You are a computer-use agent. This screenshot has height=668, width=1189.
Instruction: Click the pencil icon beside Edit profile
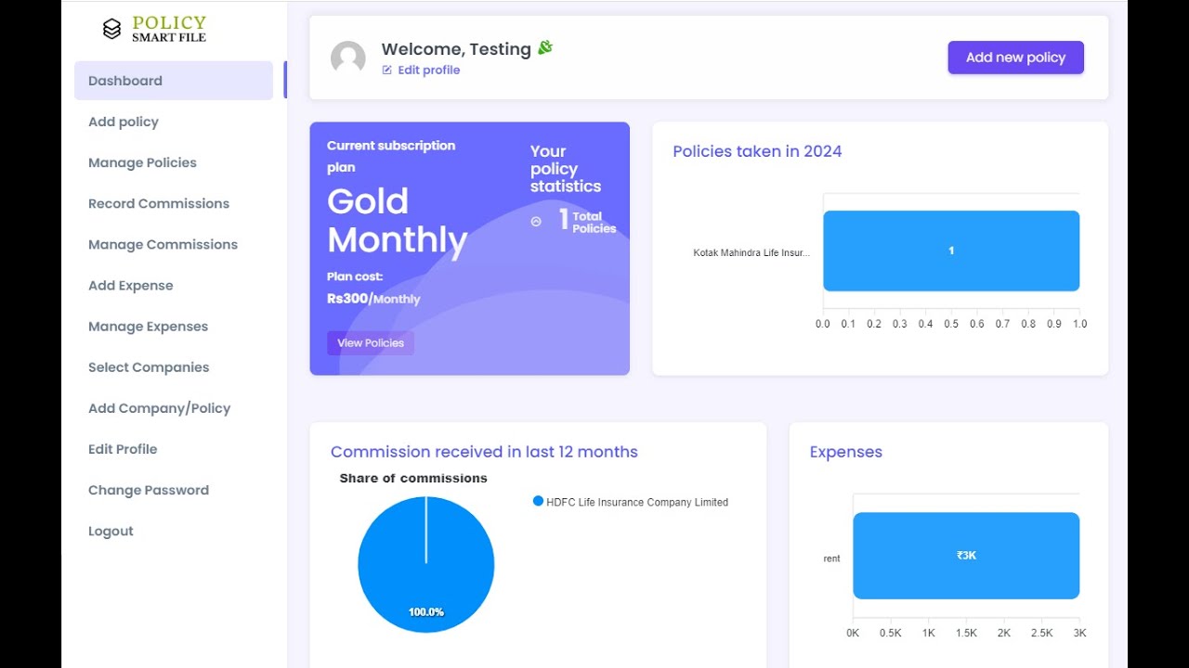point(386,71)
